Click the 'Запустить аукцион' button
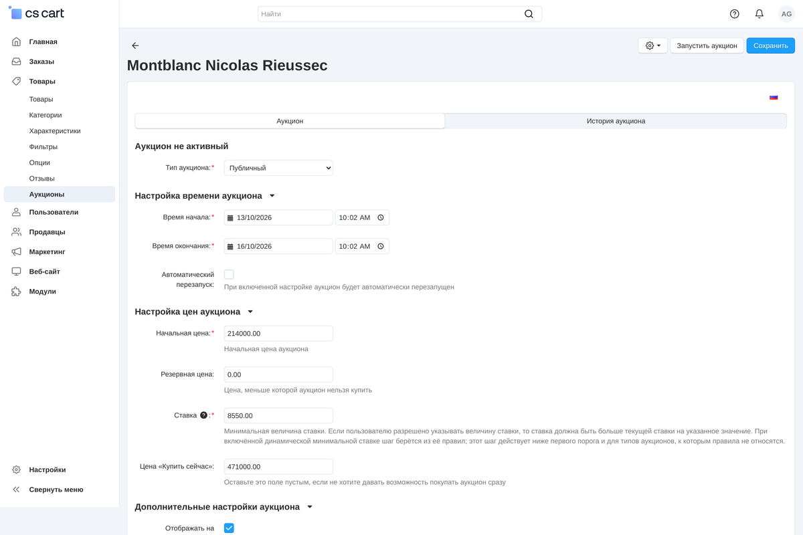 707,45
